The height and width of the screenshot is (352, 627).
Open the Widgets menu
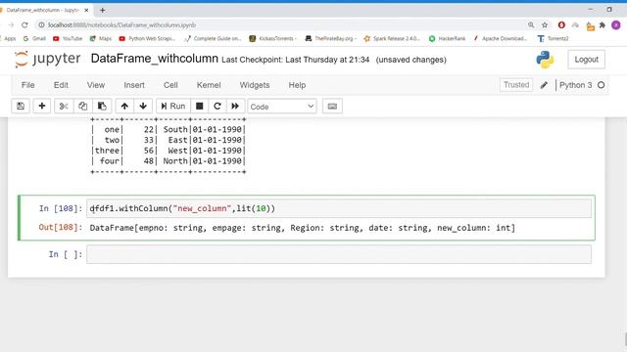pos(255,85)
